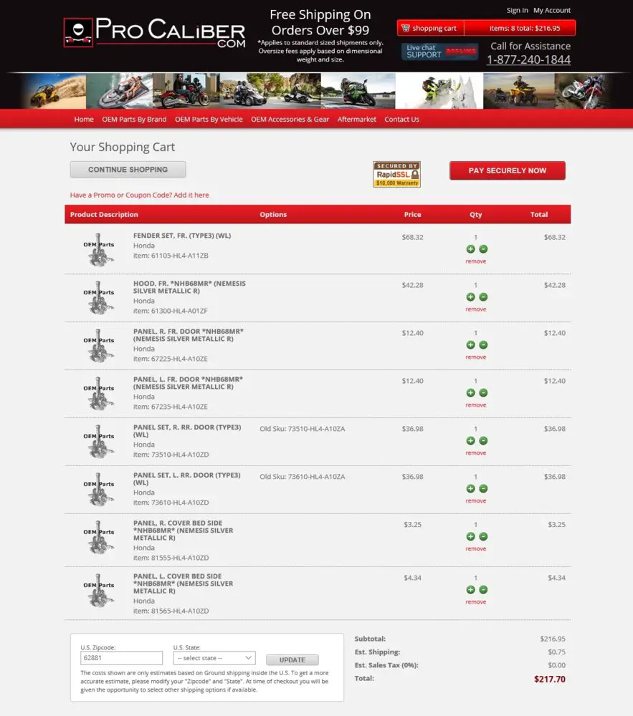Viewport: 633px width, 716px height.
Task: Click the Continue Shopping button
Action: (128, 170)
